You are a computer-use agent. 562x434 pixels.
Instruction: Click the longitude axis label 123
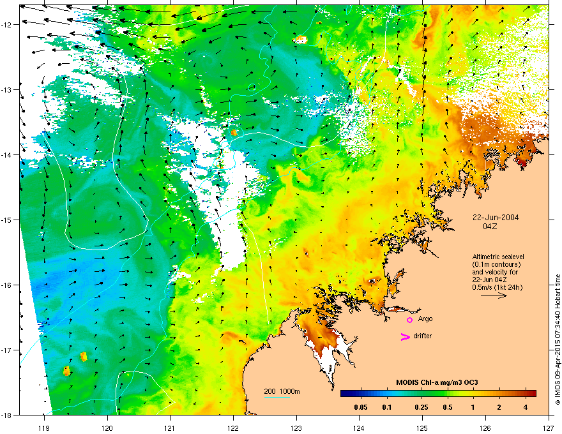296,428
